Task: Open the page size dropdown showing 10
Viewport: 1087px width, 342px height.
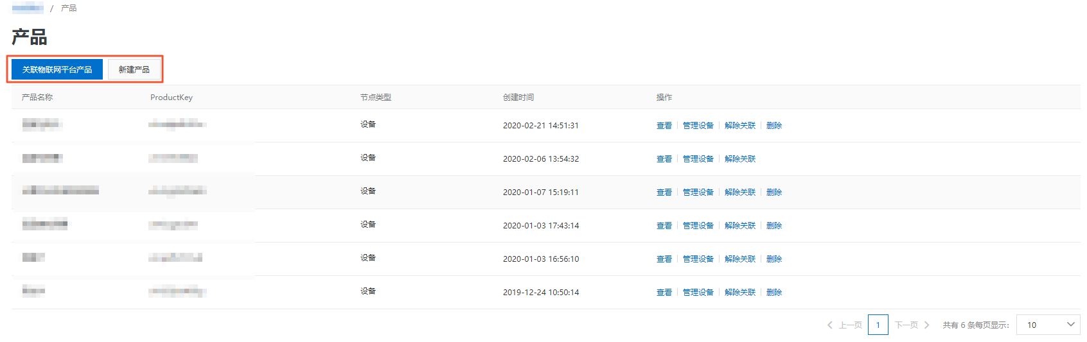Action: 1048,325
